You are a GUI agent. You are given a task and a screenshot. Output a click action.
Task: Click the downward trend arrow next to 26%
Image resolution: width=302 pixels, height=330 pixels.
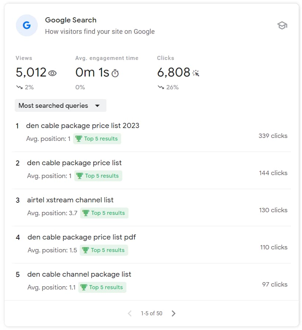(x=161, y=87)
